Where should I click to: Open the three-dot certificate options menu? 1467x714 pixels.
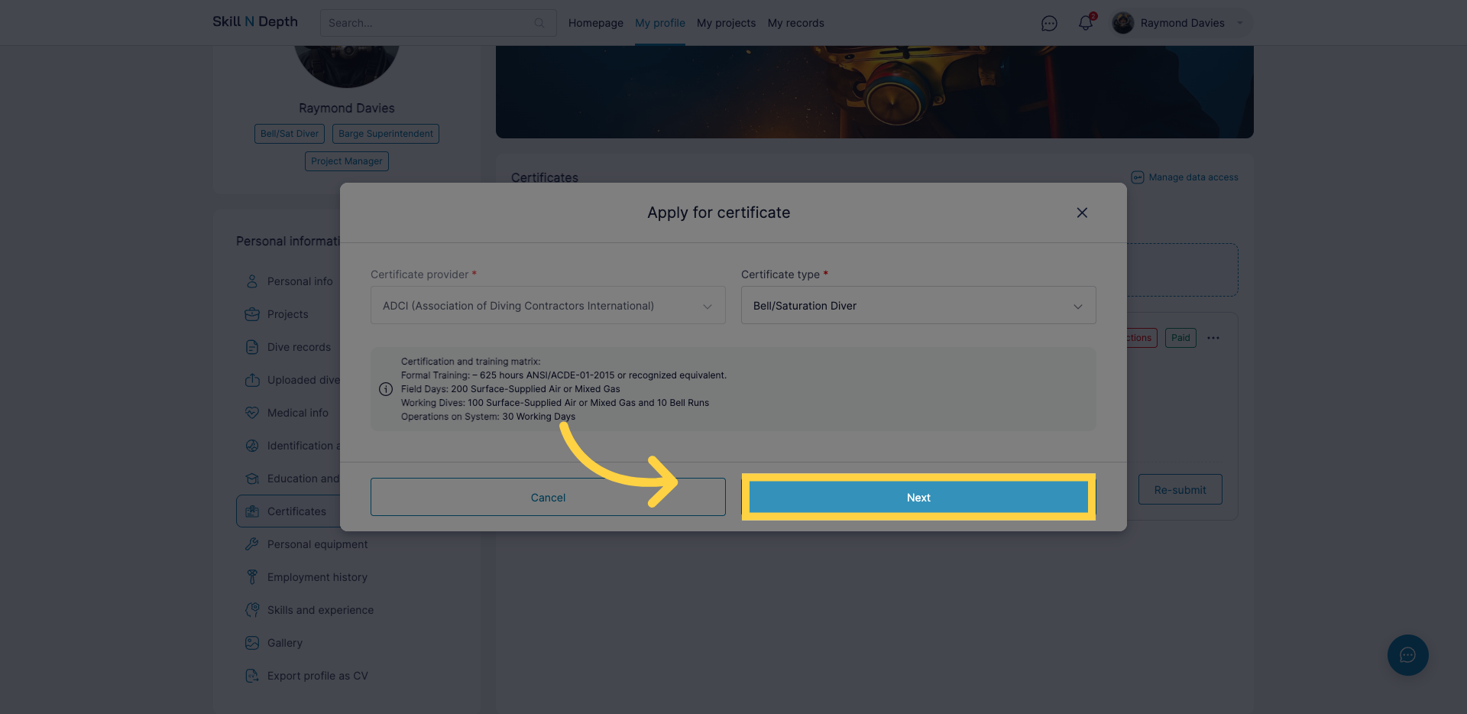[x=1213, y=338]
